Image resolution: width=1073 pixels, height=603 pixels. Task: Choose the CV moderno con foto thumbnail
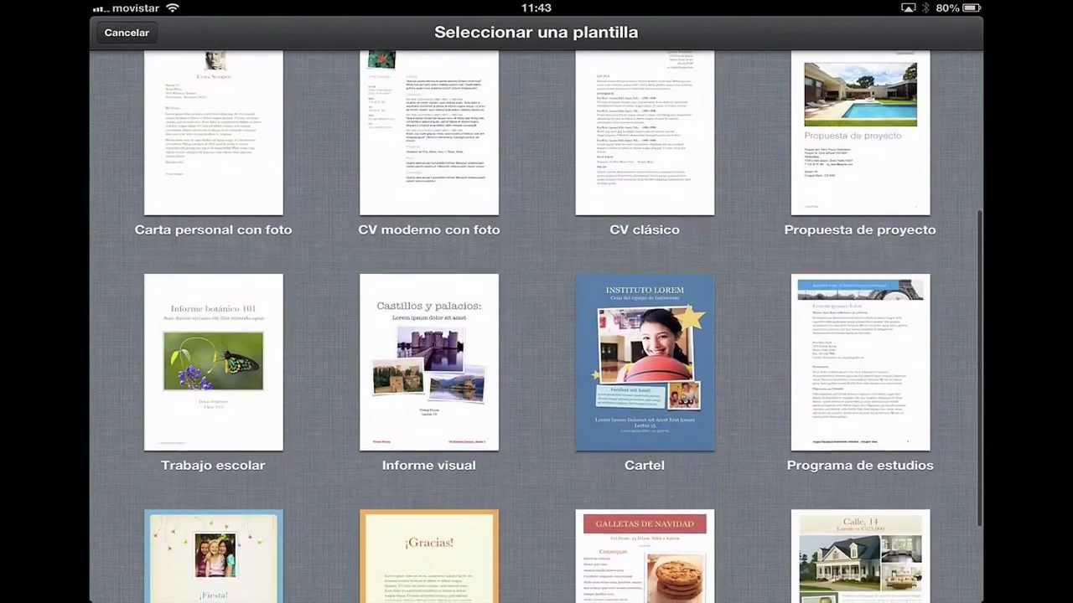(x=429, y=132)
